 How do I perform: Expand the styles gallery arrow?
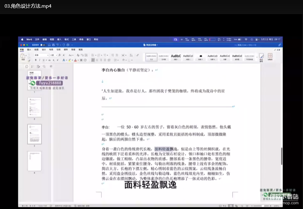click(x=257, y=57)
